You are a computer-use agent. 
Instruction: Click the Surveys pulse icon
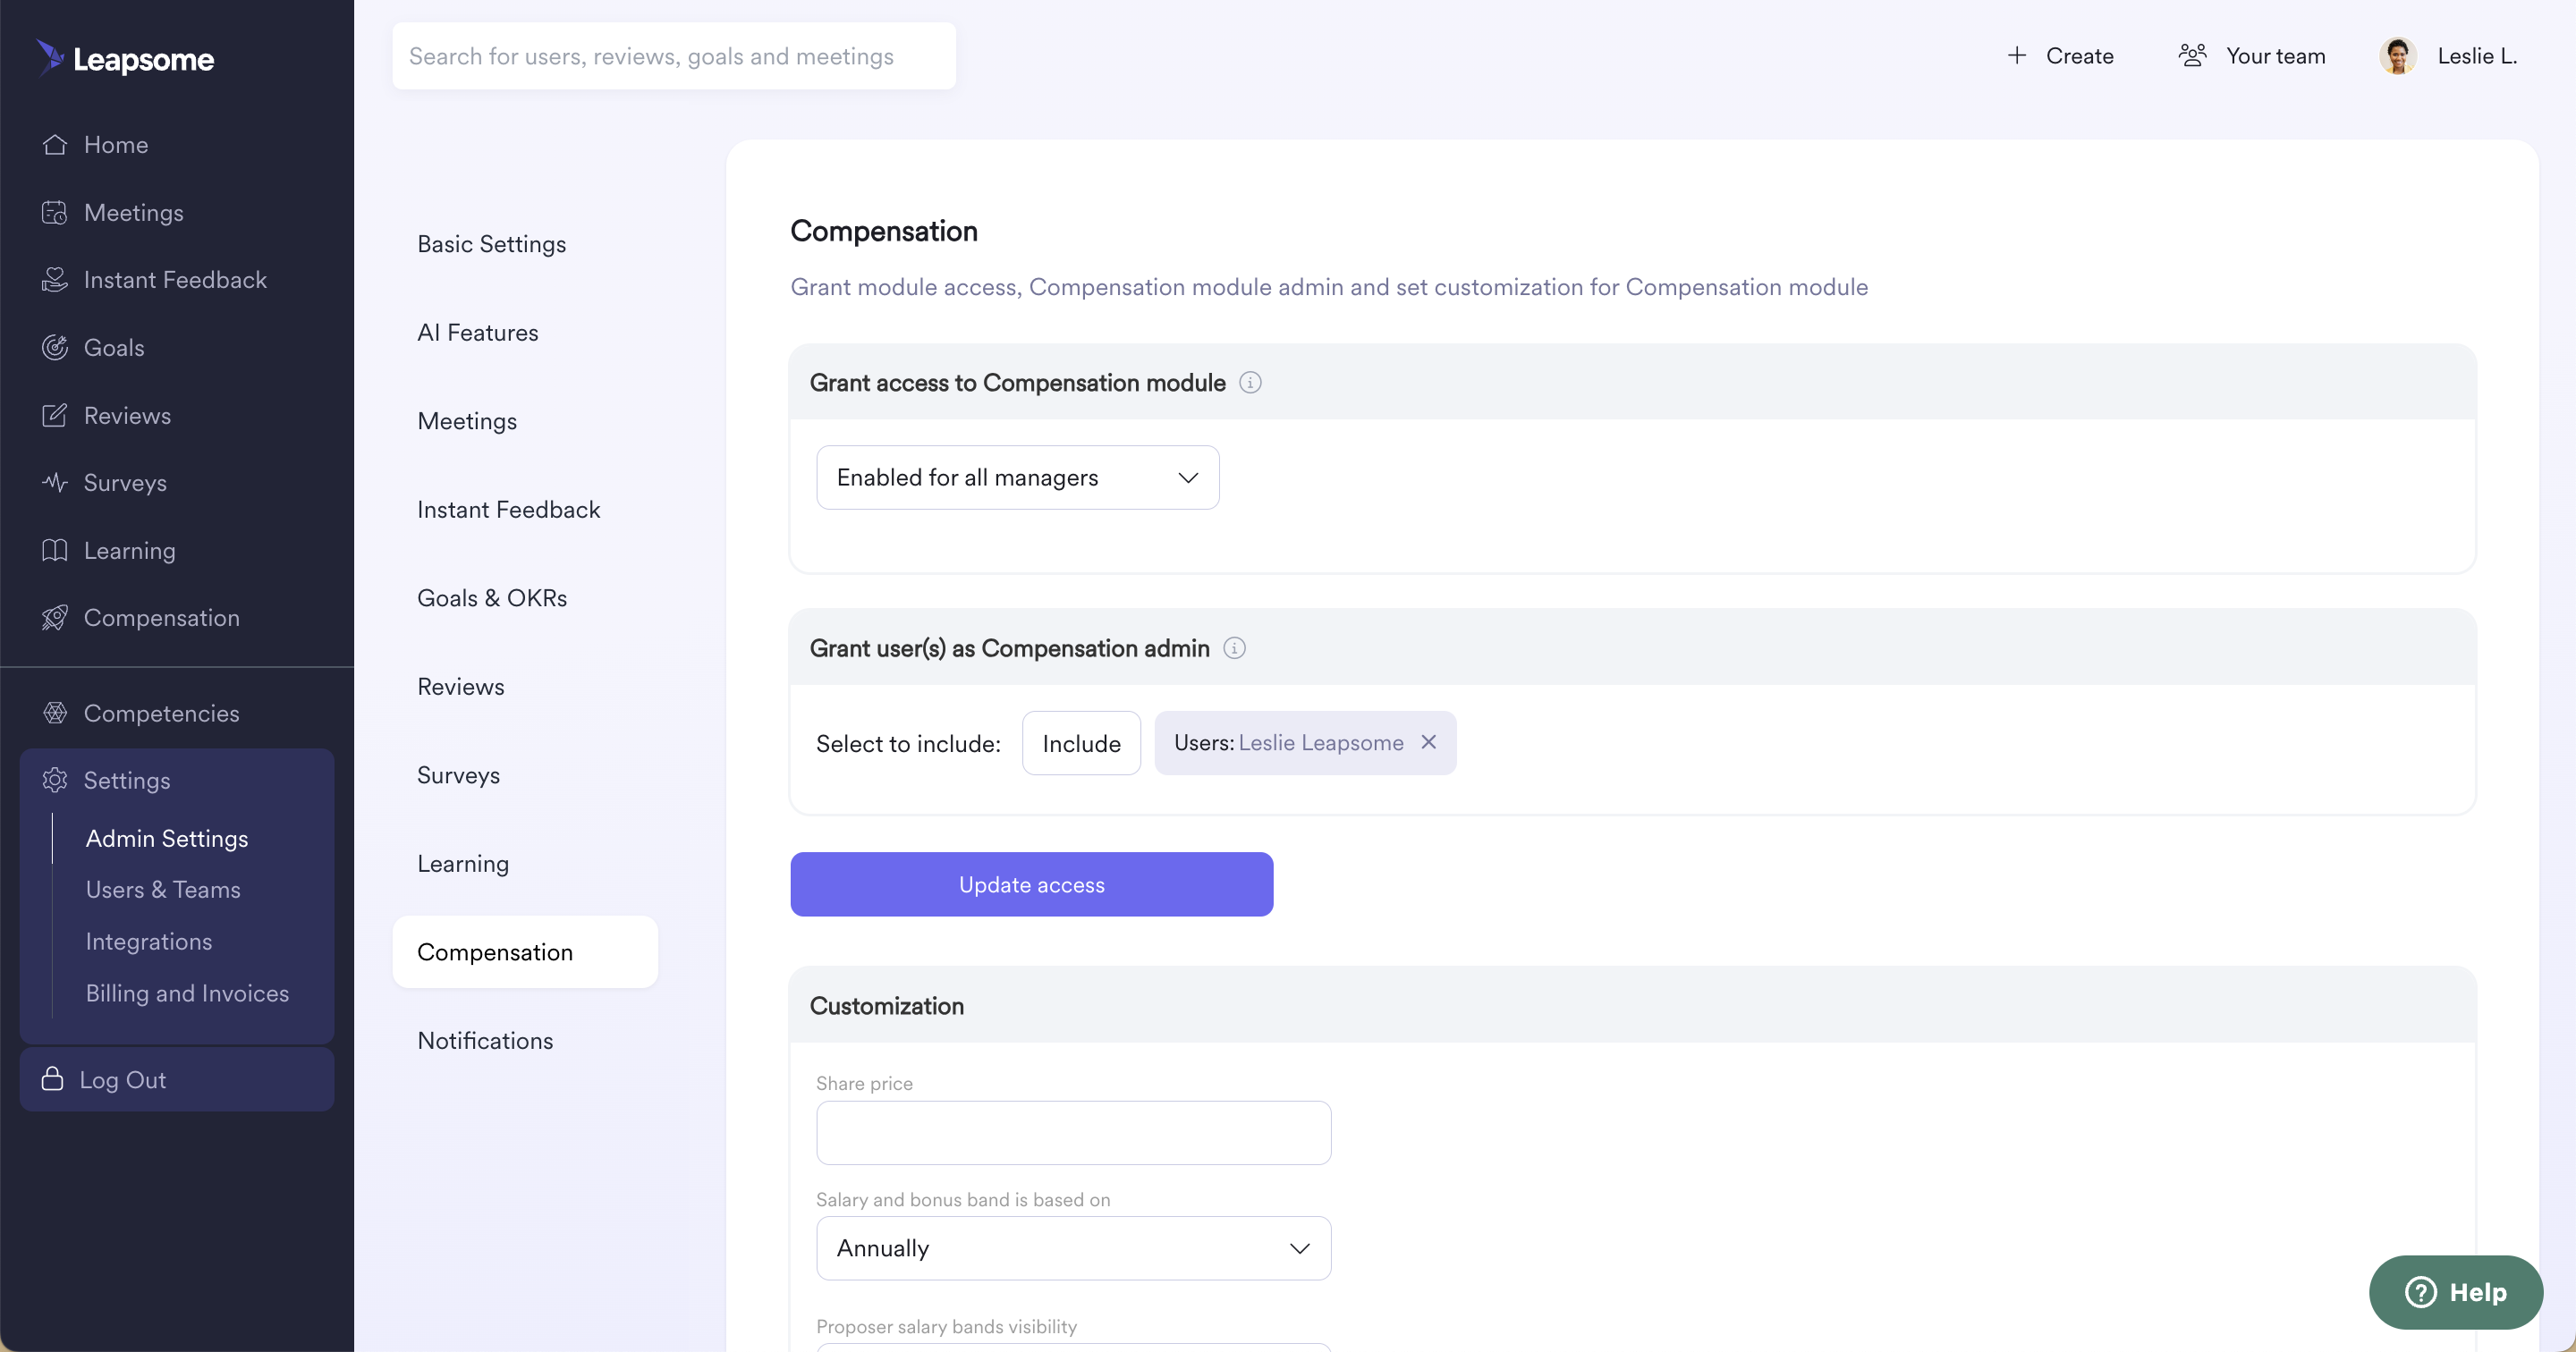click(55, 483)
